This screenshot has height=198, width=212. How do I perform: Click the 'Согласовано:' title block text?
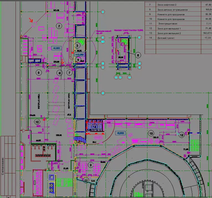point(3,166)
